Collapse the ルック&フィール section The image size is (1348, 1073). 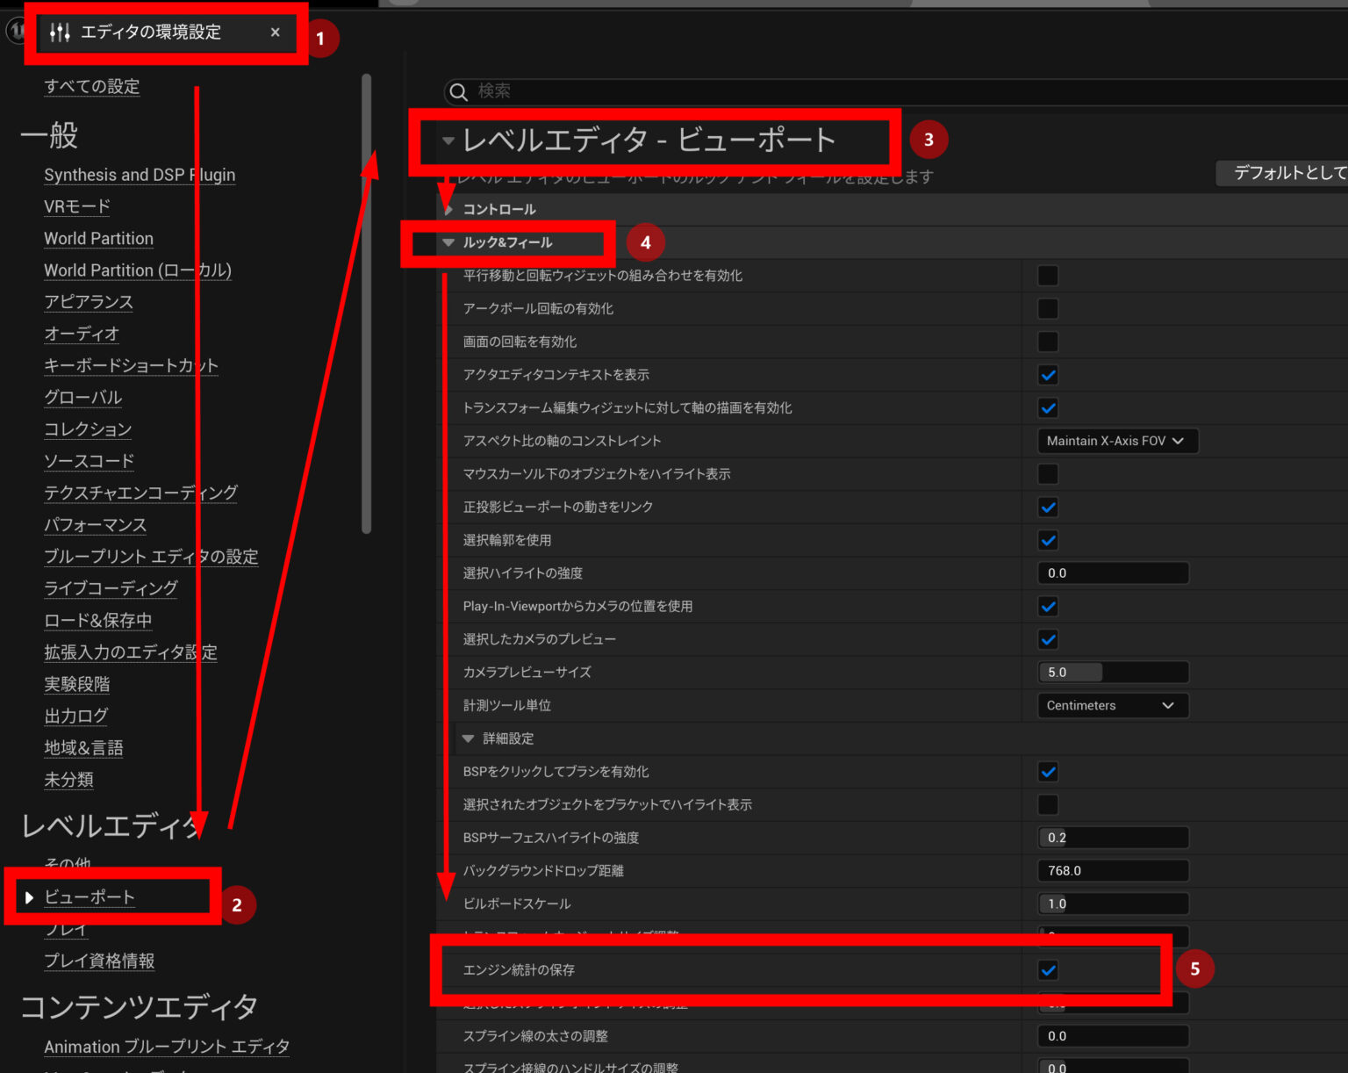pyautogui.click(x=449, y=242)
